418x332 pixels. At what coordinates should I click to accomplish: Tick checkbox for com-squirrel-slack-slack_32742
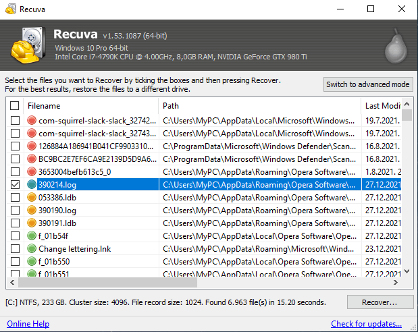16,120
